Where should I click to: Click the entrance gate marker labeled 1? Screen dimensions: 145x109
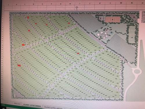(127, 63)
